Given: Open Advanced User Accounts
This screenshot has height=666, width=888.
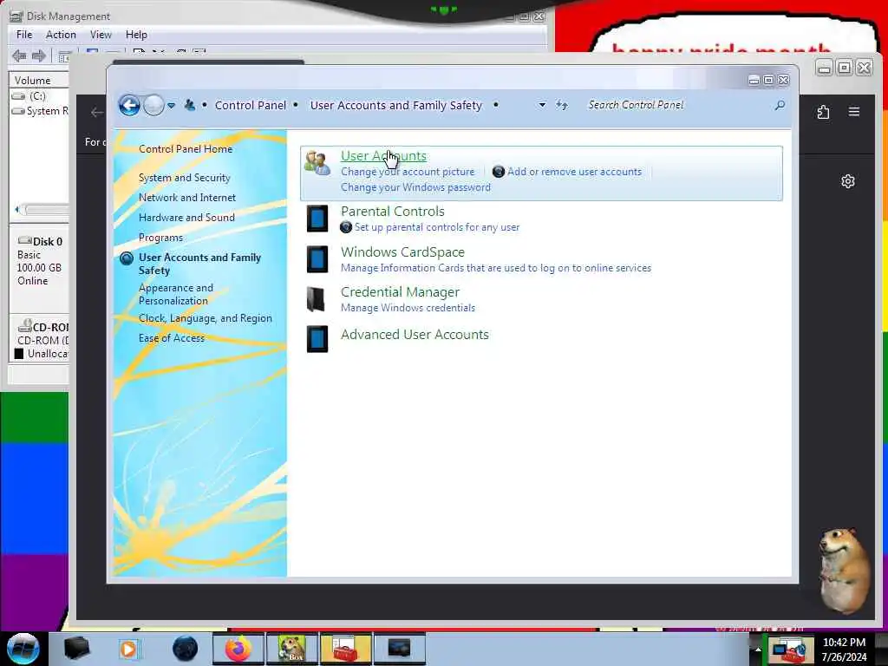Looking at the screenshot, I should 415,335.
